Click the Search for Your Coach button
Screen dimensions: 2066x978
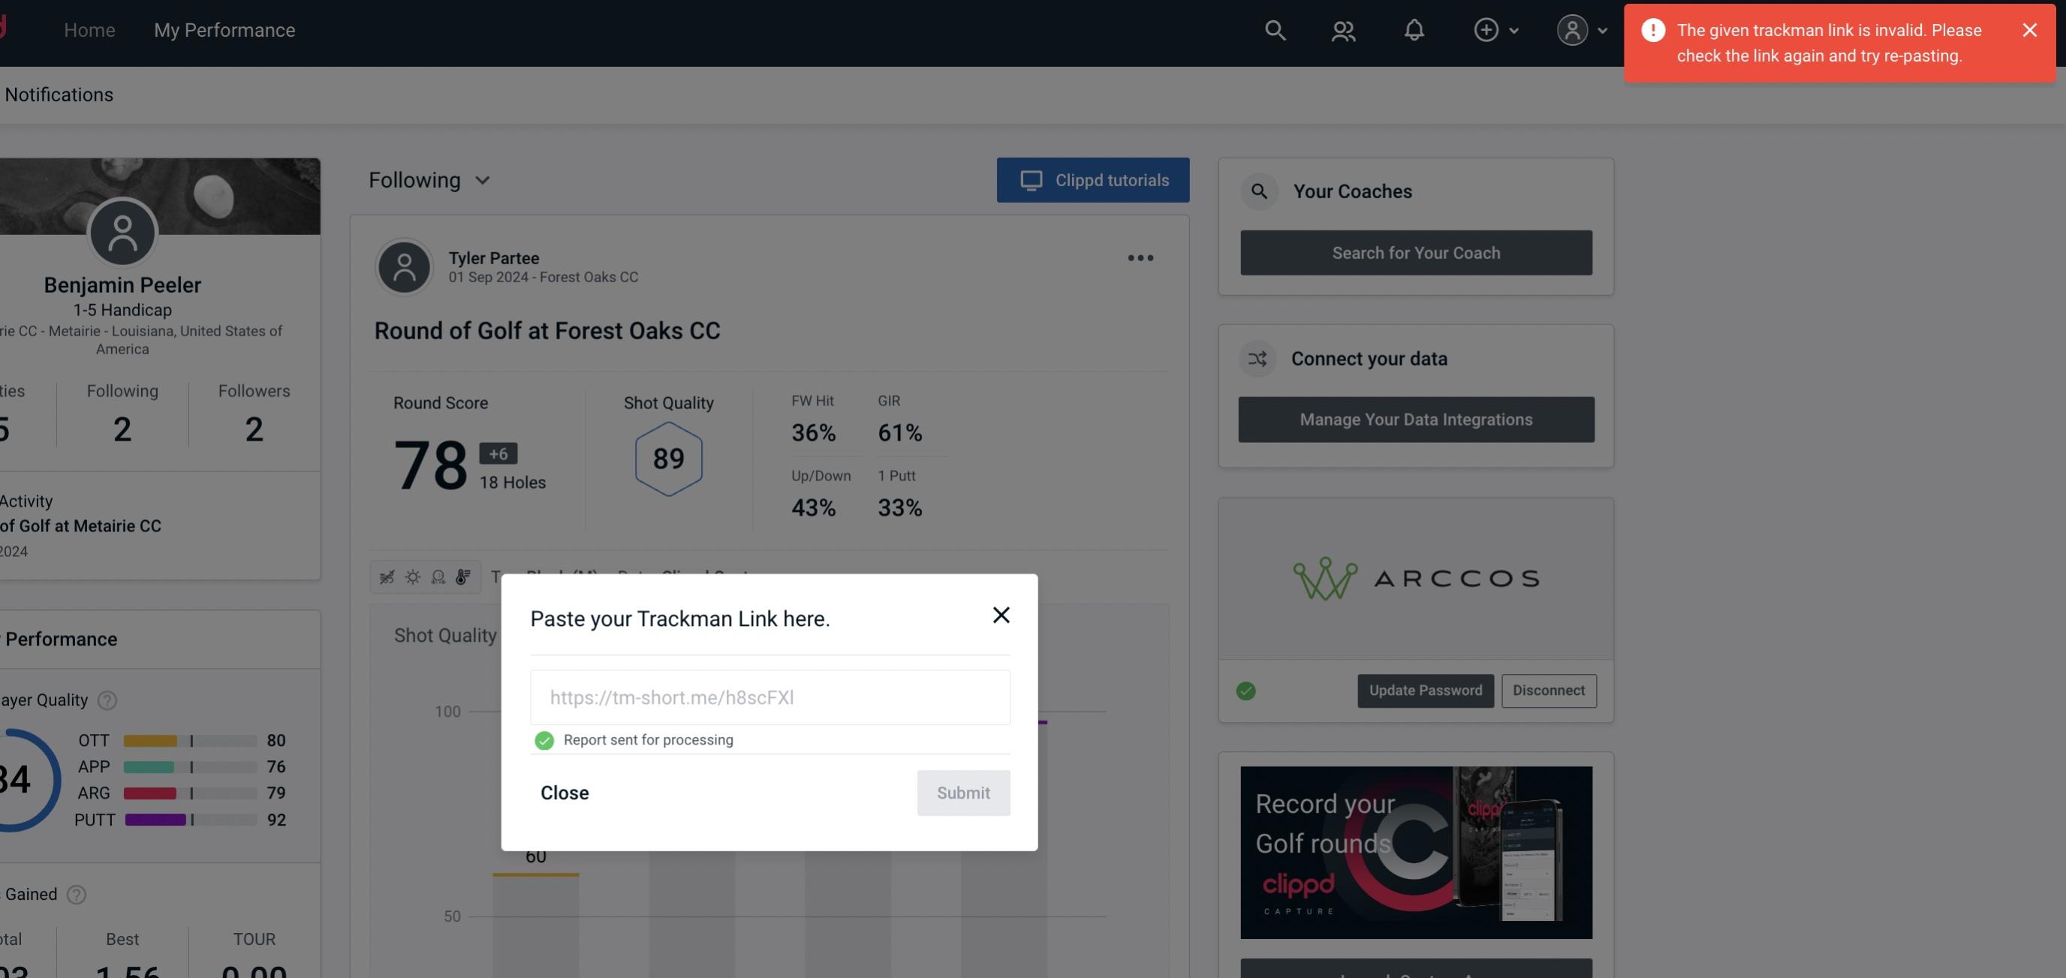[1417, 251]
